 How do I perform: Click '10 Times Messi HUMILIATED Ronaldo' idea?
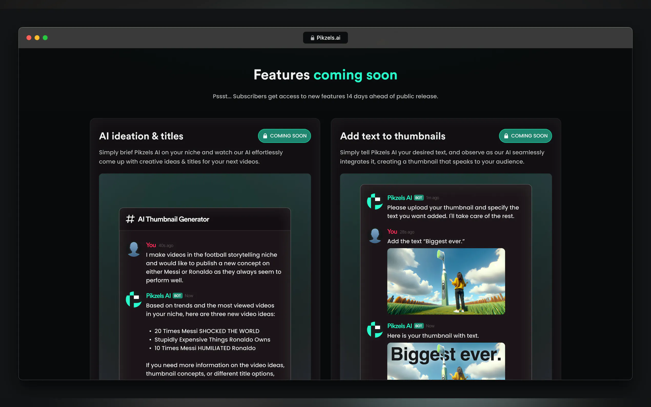pos(205,348)
